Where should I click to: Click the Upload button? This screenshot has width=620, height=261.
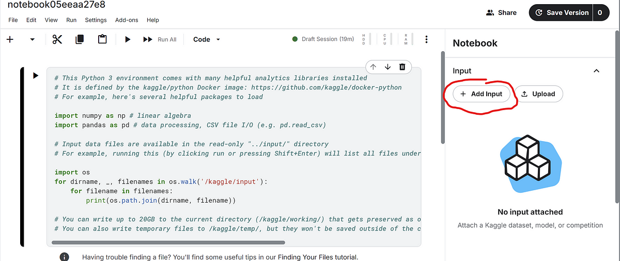538,94
